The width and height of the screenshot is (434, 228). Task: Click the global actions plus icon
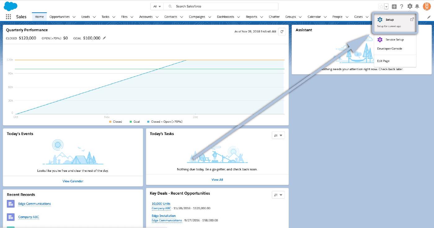tap(394, 6)
